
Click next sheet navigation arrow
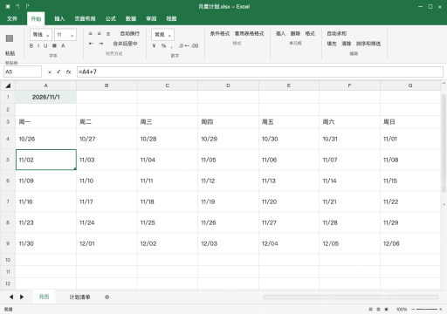tap(22, 297)
